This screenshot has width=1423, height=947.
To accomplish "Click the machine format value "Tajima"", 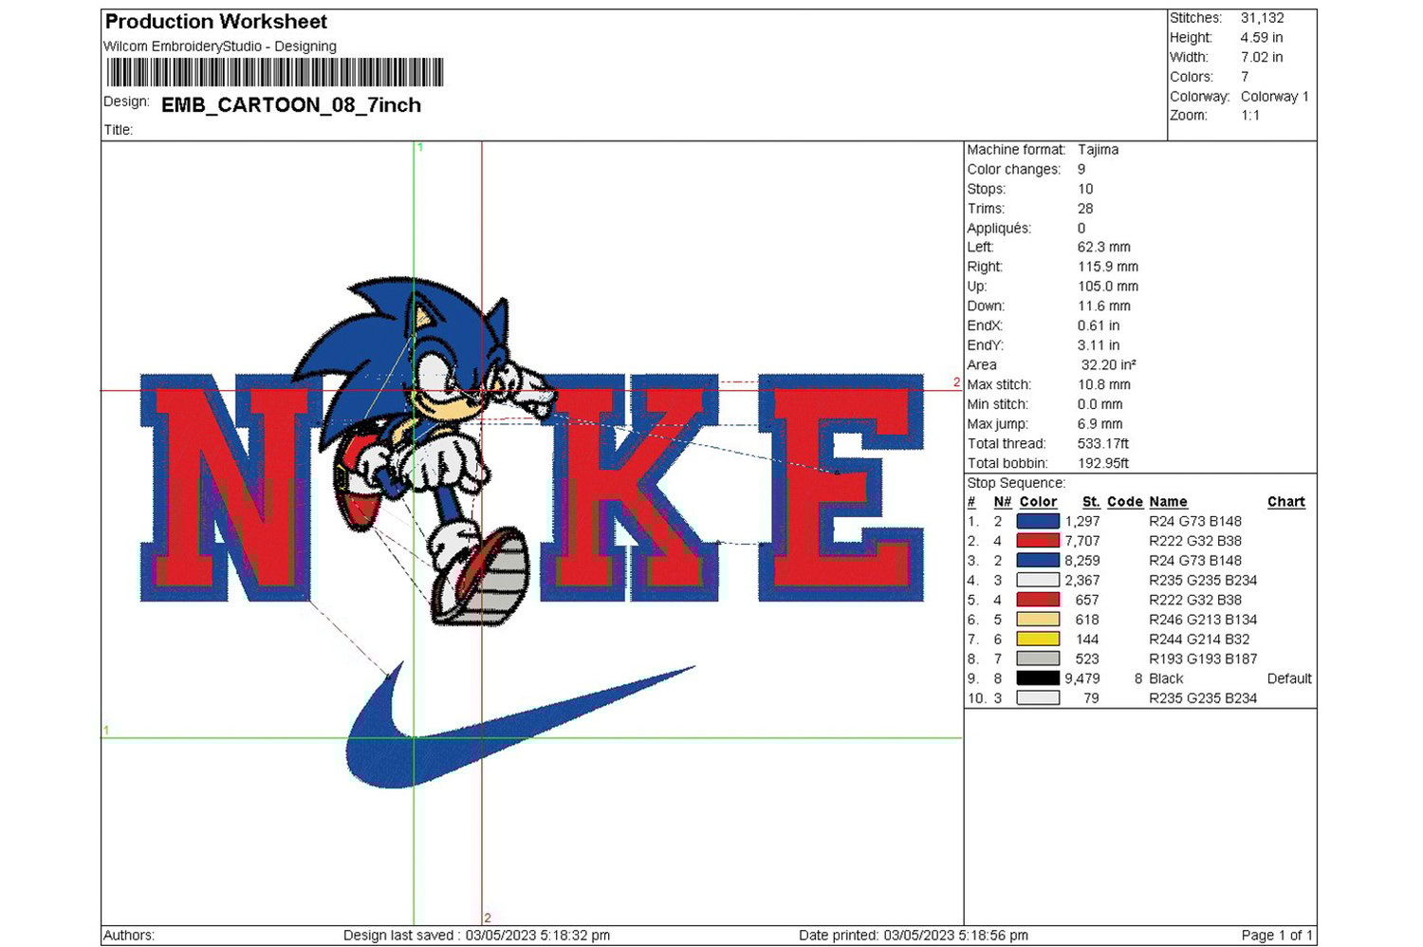I will pyautogui.click(x=1099, y=150).
